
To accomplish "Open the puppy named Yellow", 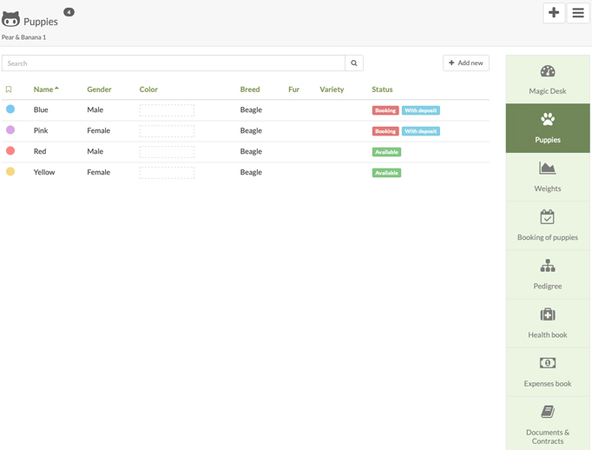I will (44, 172).
